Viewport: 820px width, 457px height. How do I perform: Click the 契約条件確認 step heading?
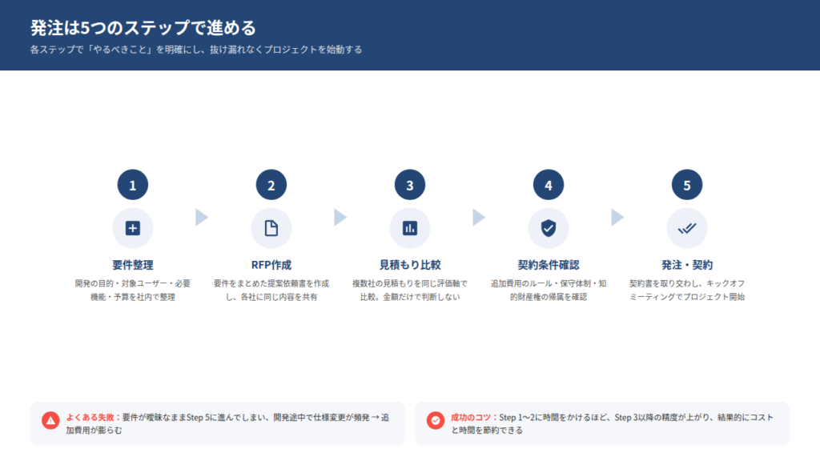click(x=549, y=265)
